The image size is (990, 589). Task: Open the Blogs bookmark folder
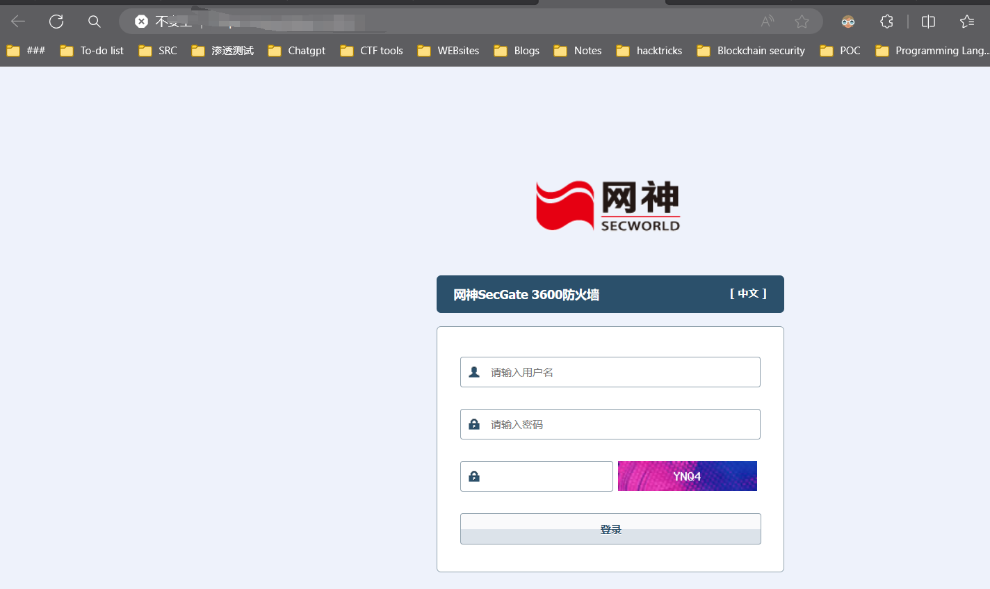coord(517,51)
